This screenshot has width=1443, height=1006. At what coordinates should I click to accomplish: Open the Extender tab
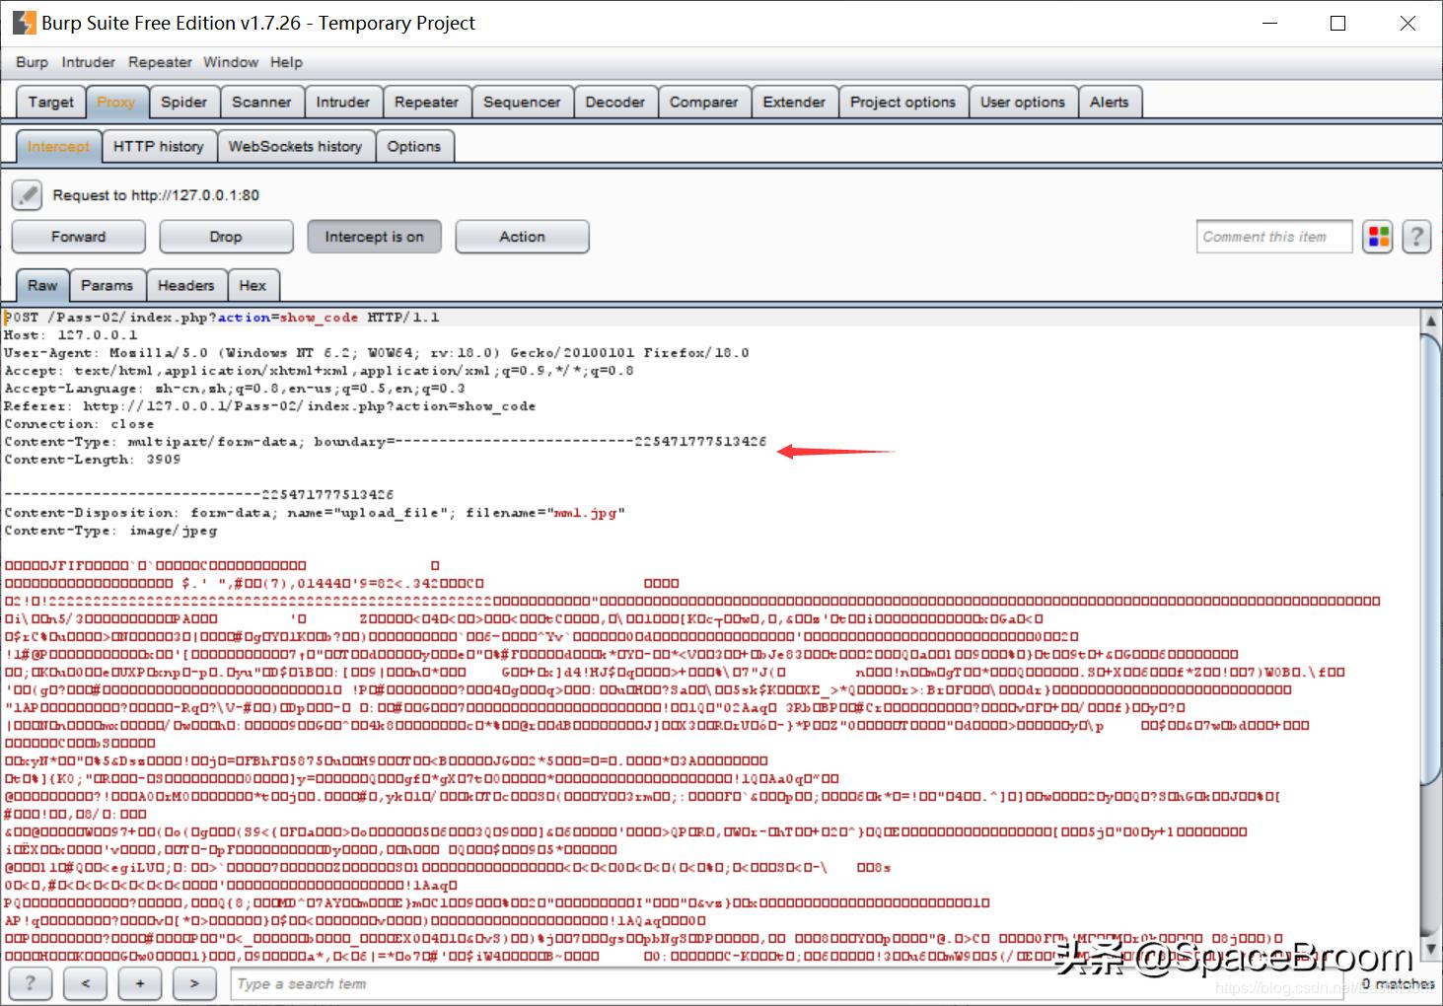[794, 102]
